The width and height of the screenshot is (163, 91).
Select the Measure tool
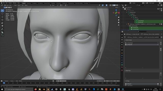tap(2, 32)
